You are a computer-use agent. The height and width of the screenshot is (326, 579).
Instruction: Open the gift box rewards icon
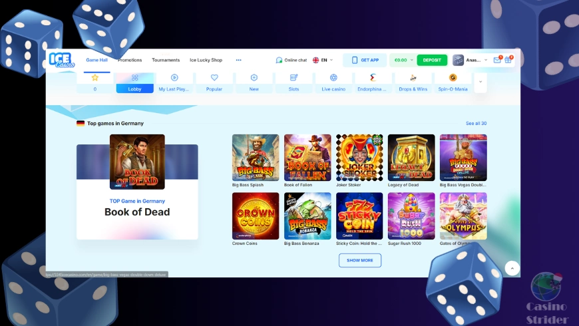coord(508,60)
